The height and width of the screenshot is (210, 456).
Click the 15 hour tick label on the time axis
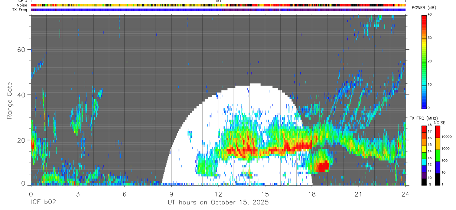265,194
